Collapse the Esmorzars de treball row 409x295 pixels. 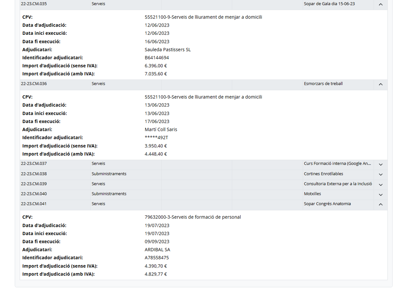point(381,84)
